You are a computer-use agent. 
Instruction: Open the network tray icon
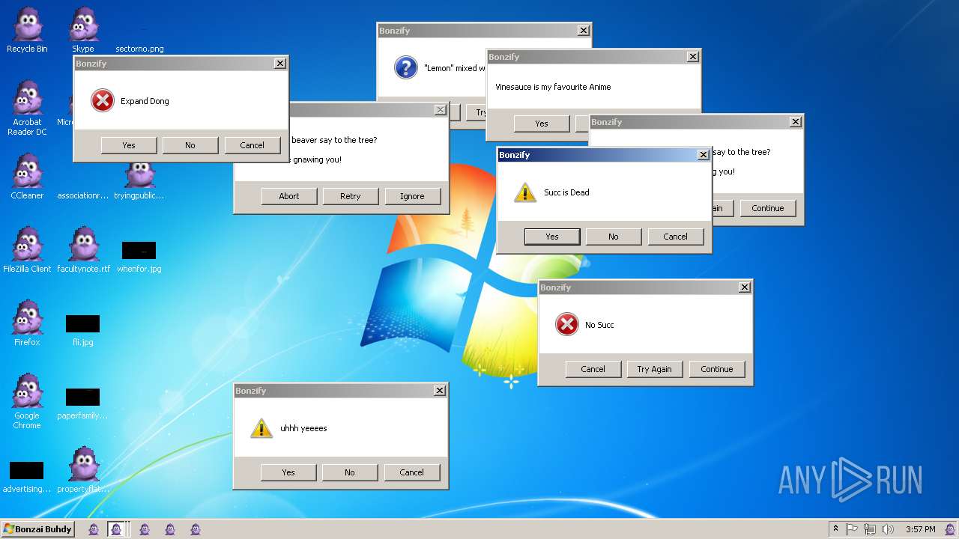point(870,529)
